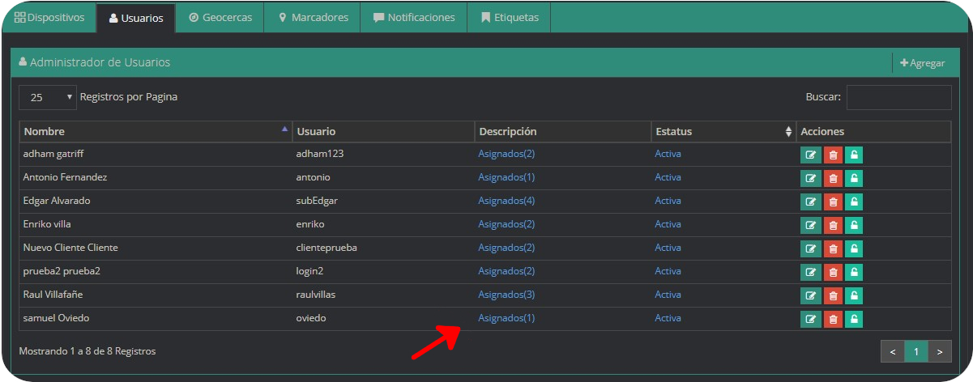The height and width of the screenshot is (382, 973).
Task: Toggle lock for prueba2 prueba2
Action: pyautogui.click(x=854, y=272)
